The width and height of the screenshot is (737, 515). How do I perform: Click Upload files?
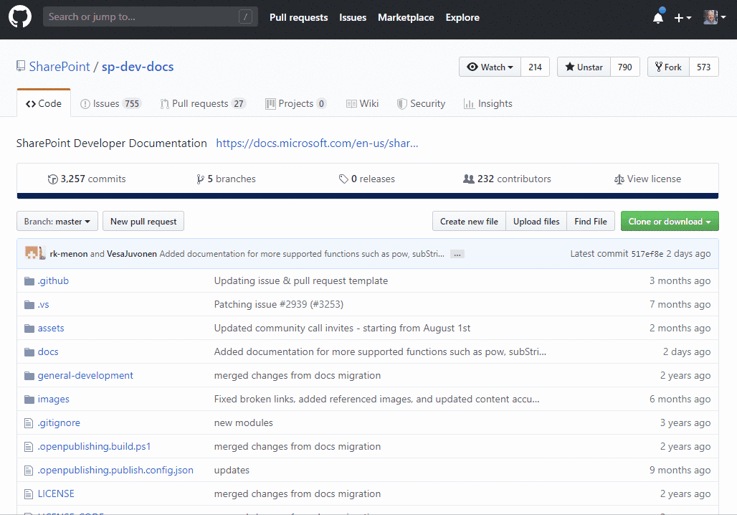536,221
